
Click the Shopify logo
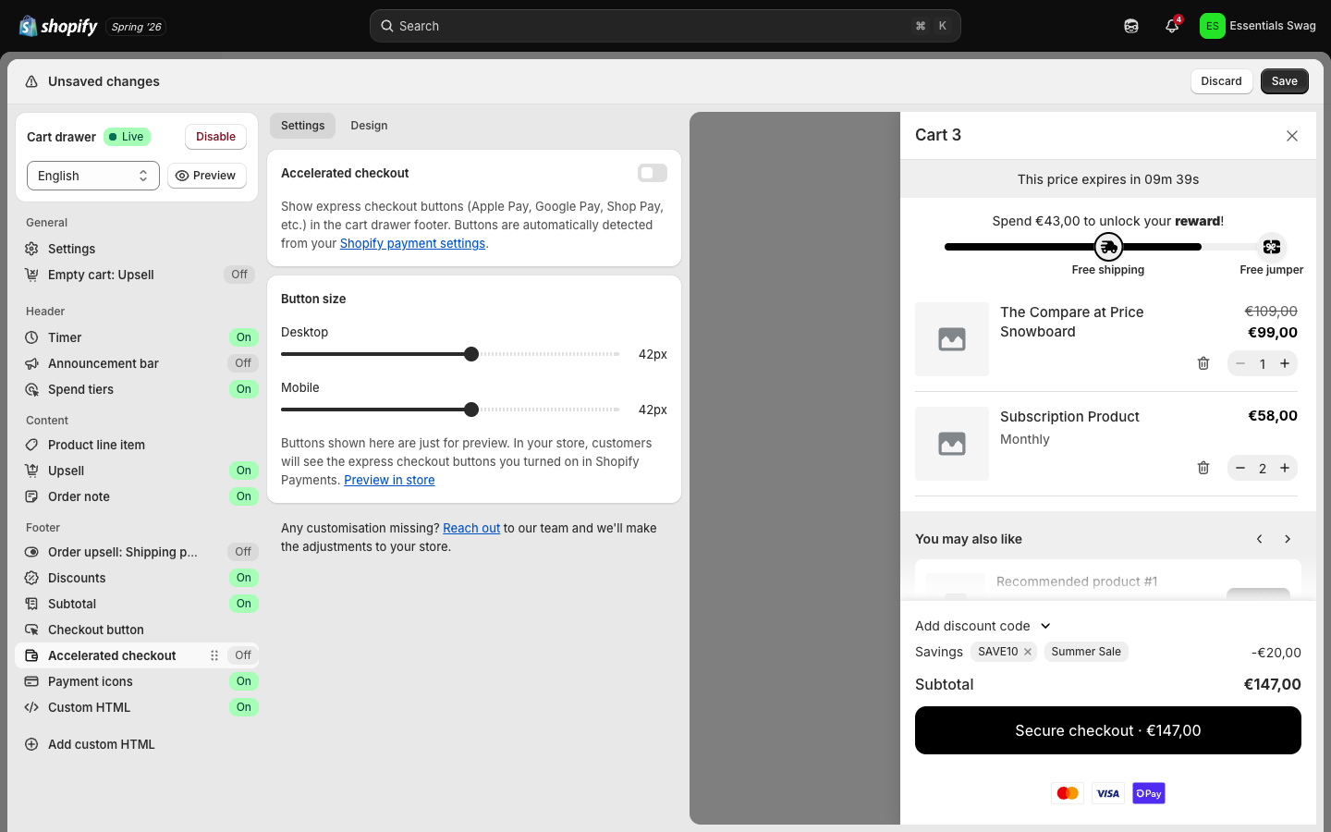tap(58, 26)
